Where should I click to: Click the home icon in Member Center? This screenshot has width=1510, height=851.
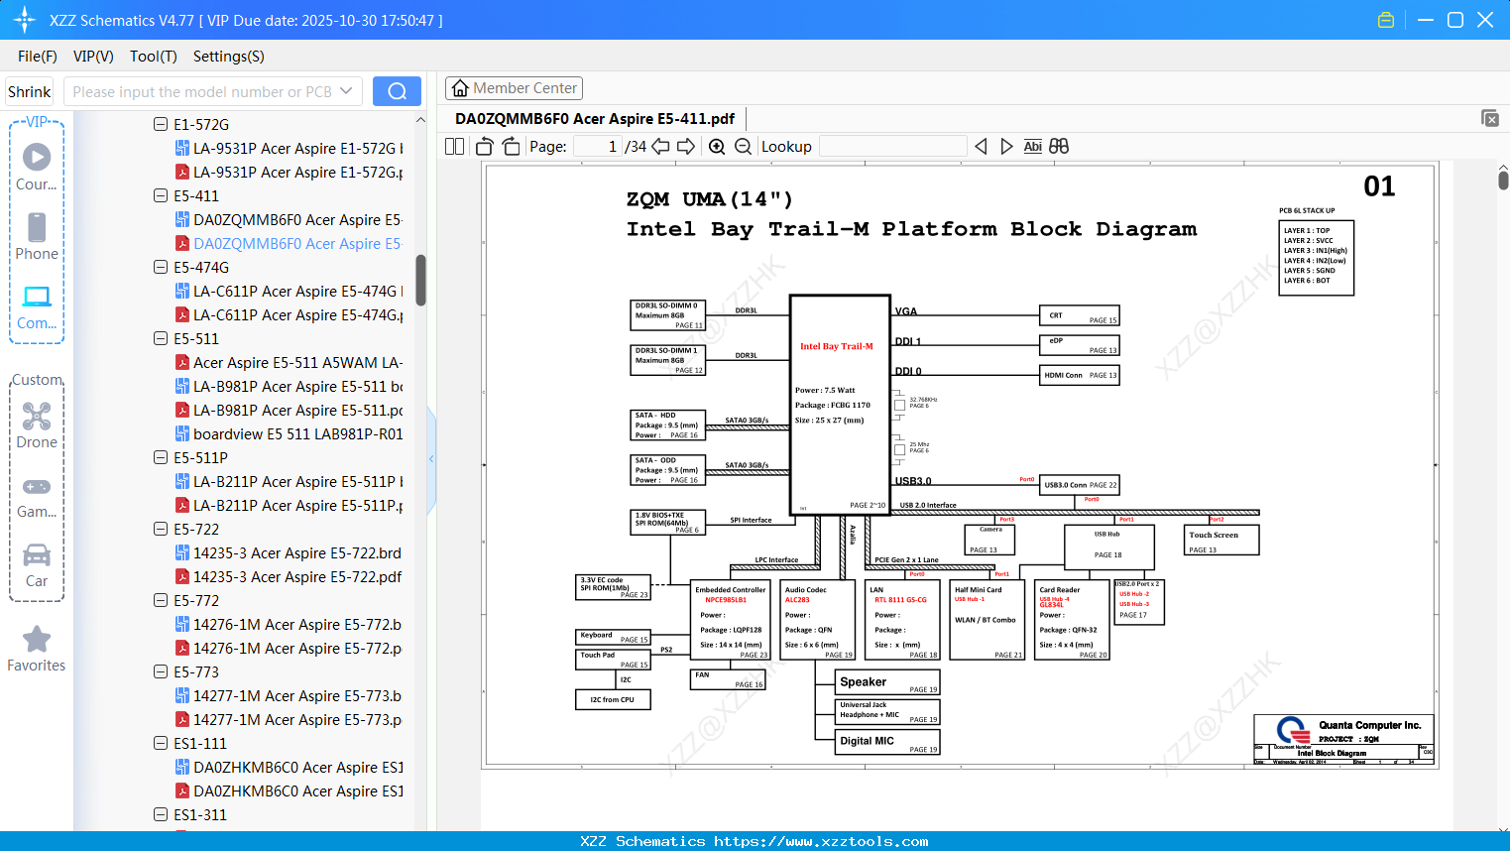pos(460,88)
